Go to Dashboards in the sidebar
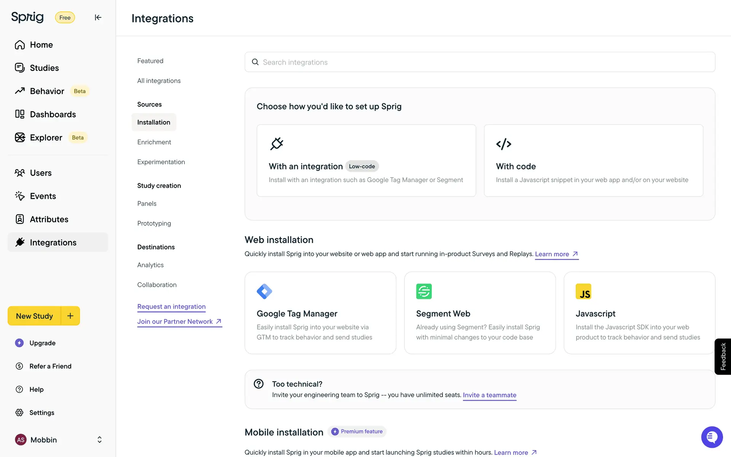 point(53,114)
